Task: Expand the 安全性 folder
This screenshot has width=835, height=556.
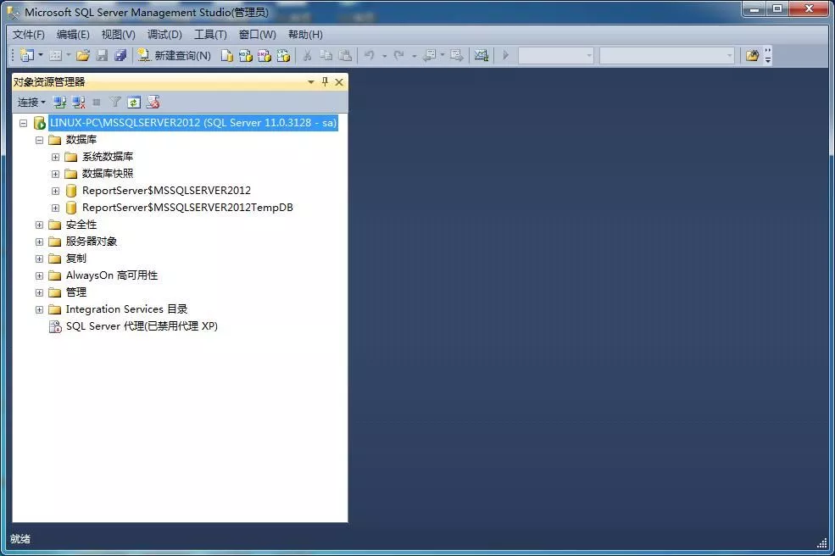Action: 39,225
